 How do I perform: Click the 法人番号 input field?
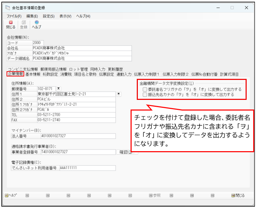(x=78, y=136)
